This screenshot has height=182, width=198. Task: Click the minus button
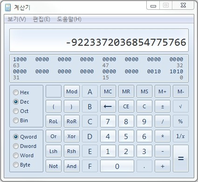coord(163,151)
